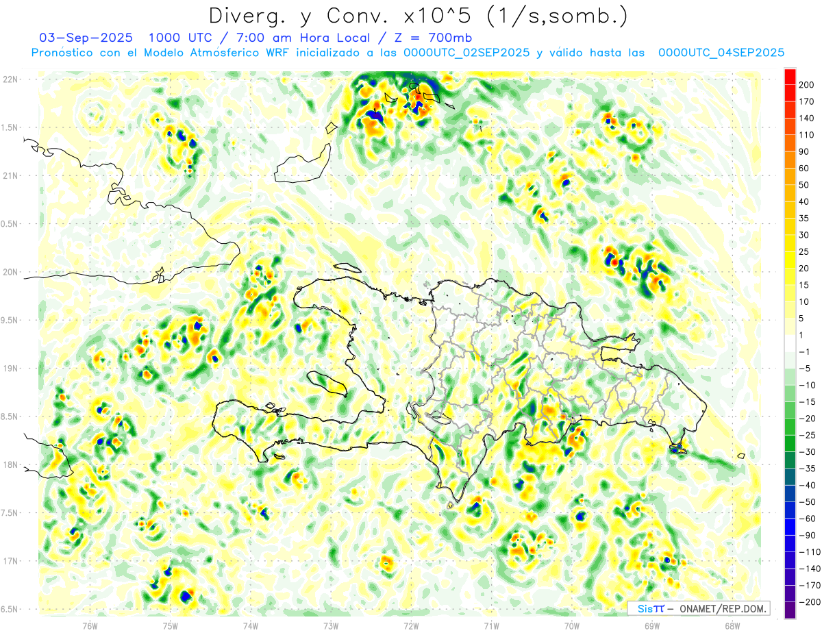Click the '8.5N' latitude label
Image resolution: width=822 pixels, height=635 pixels.
10,416
